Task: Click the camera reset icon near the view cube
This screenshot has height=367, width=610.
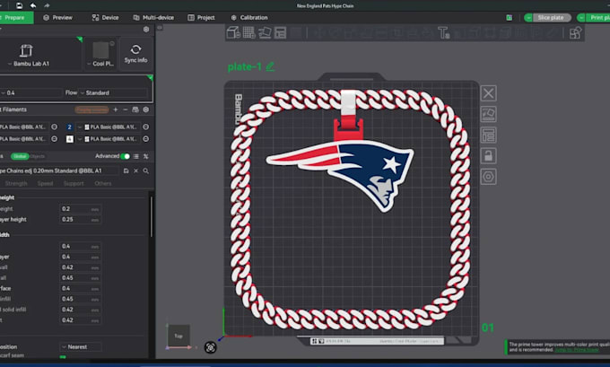Action: (x=211, y=347)
